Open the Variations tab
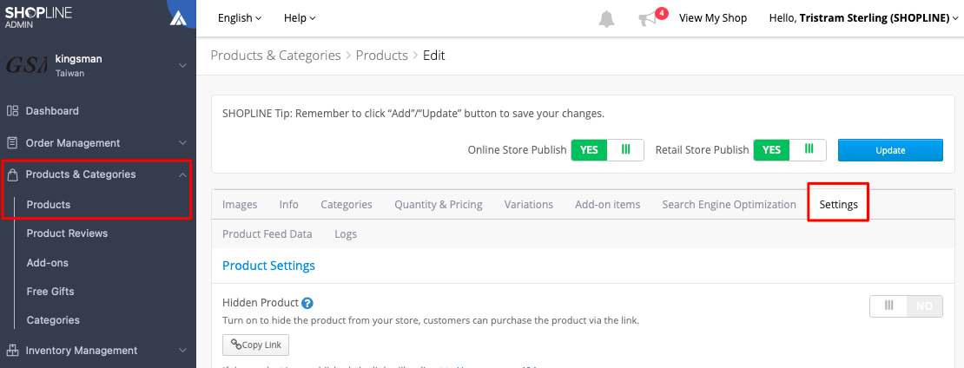 tap(529, 205)
